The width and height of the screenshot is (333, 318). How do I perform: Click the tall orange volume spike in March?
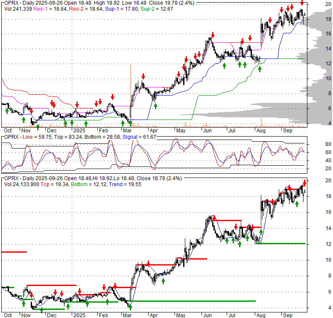click(131, 96)
